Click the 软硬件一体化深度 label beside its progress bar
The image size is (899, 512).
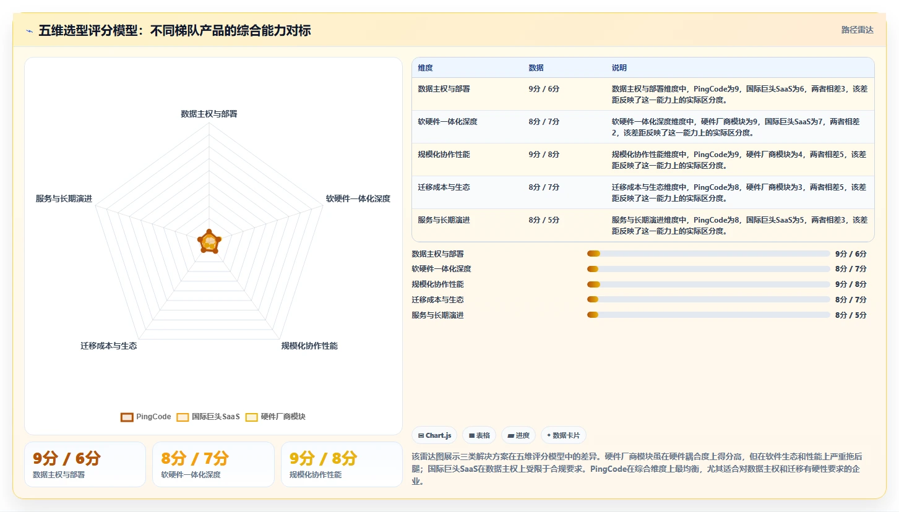coord(441,269)
